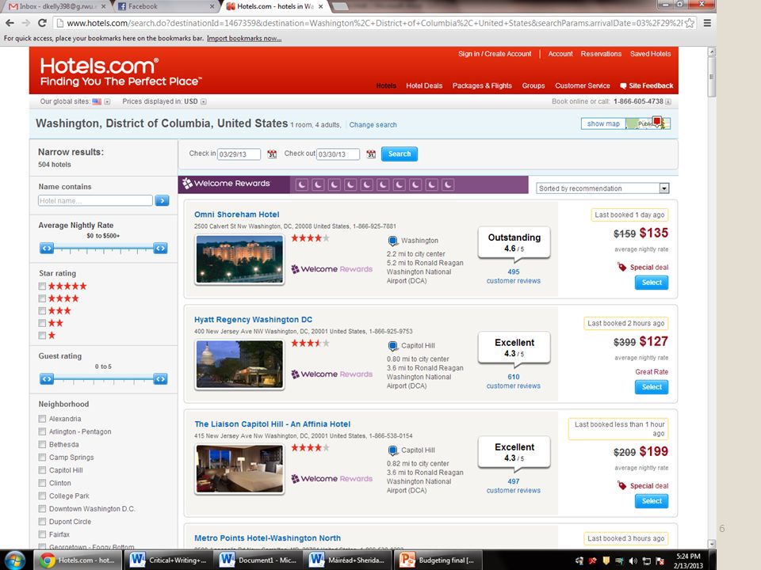The height and width of the screenshot is (570, 761).
Task: Click the first Welcome Rewards moon icon
Action: [302, 184]
